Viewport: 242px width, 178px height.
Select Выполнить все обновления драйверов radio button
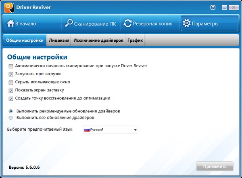click(11, 118)
